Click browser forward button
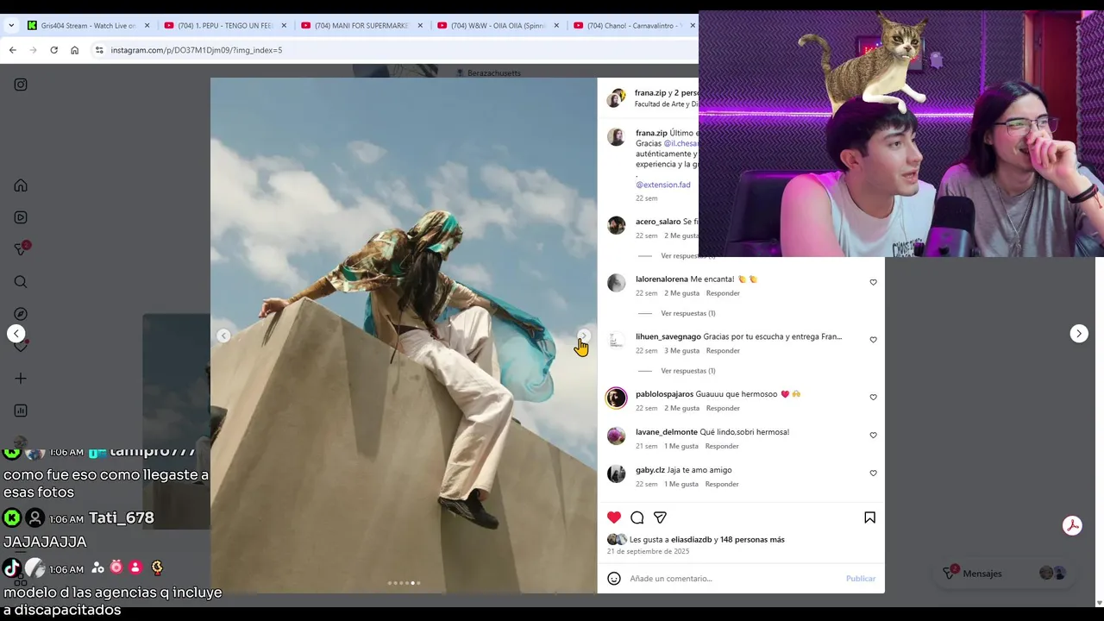 tap(33, 50)
